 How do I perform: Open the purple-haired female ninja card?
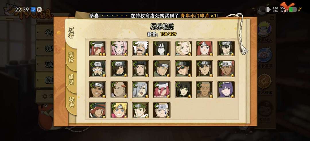tap(226, 90)
